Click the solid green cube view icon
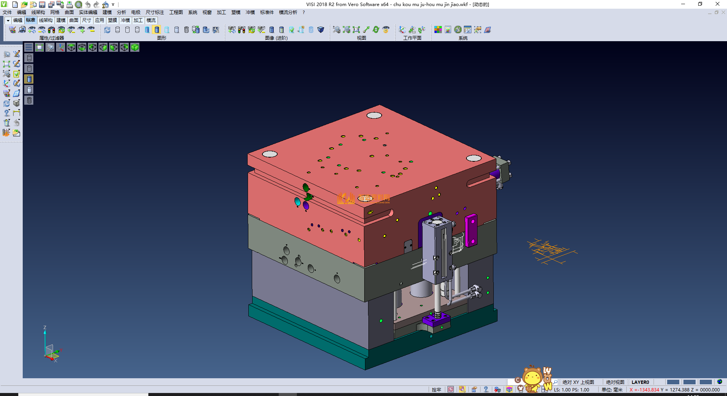The width and height of the screenshot is (727, 396). [x=135, y=47]
